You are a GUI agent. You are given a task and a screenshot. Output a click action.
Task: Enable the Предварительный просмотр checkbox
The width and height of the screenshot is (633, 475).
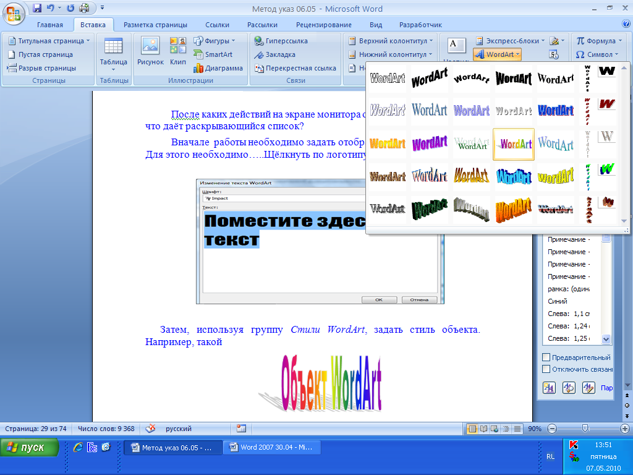point(546,357)
